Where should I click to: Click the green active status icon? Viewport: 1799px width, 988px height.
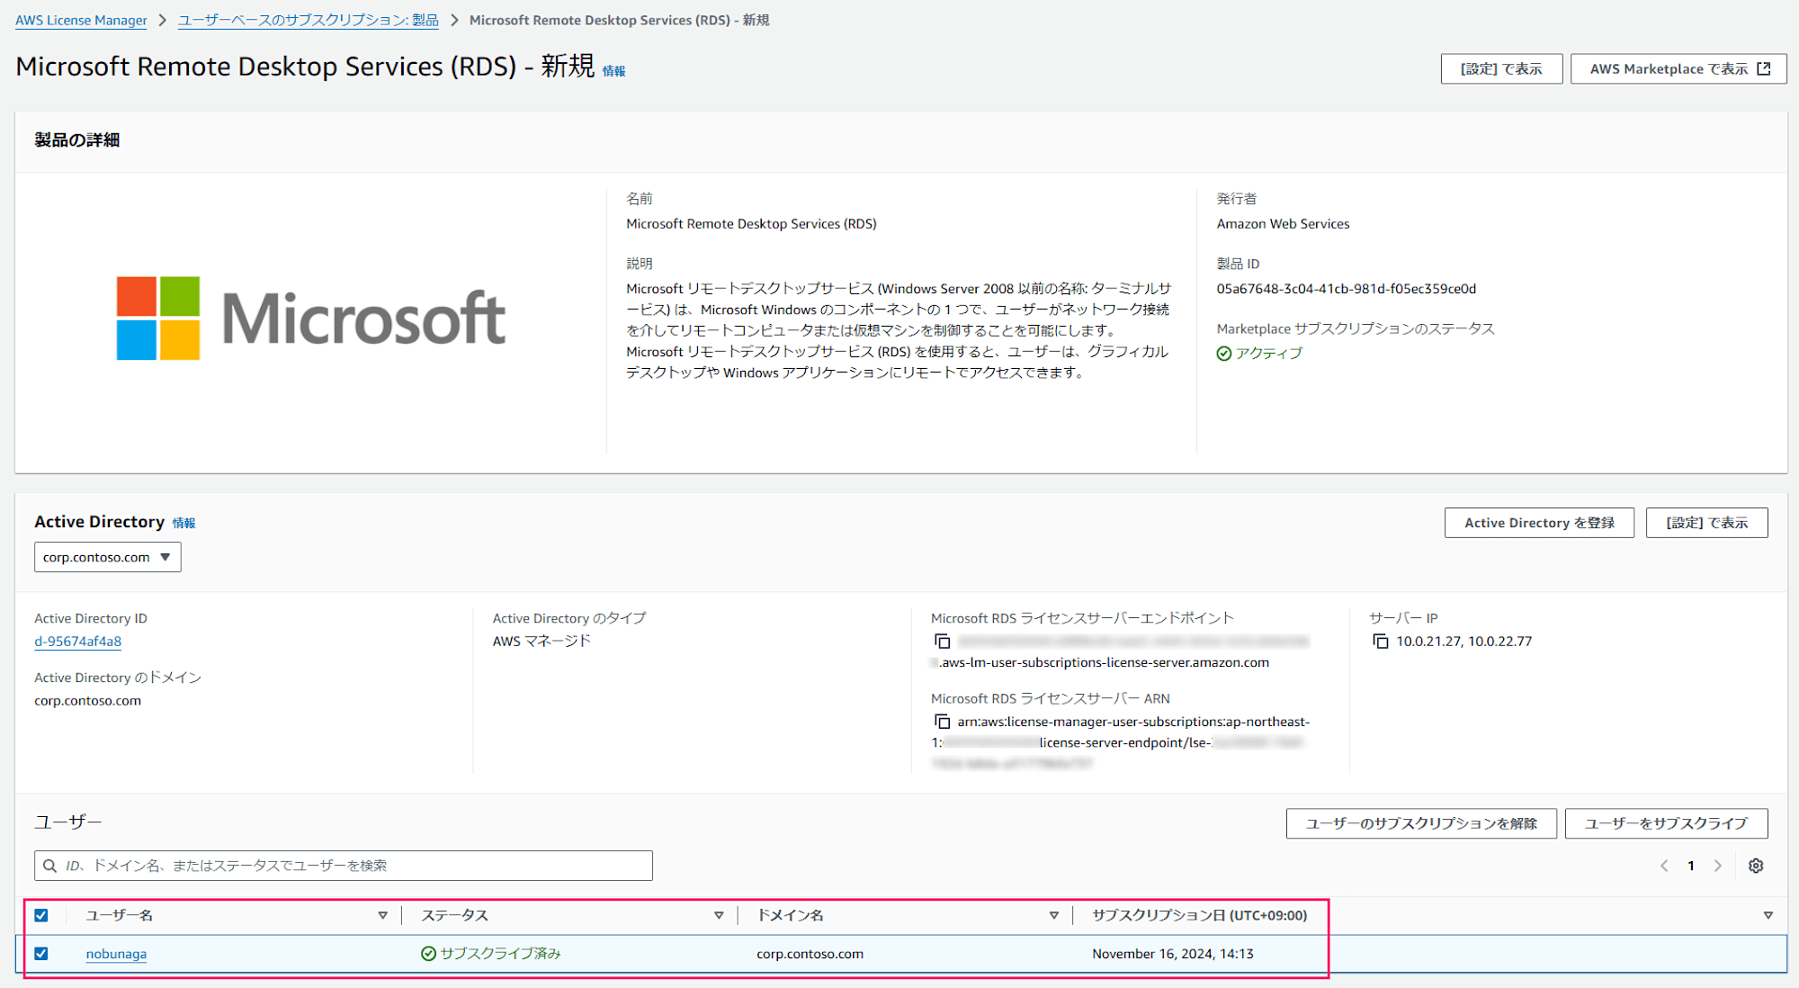[x=1224, y=354]
